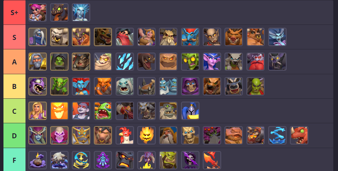This screenshot has height=171, width=338.
Task: Click the blue lightning swirl in D tier
Action: [x=277, y=135]
